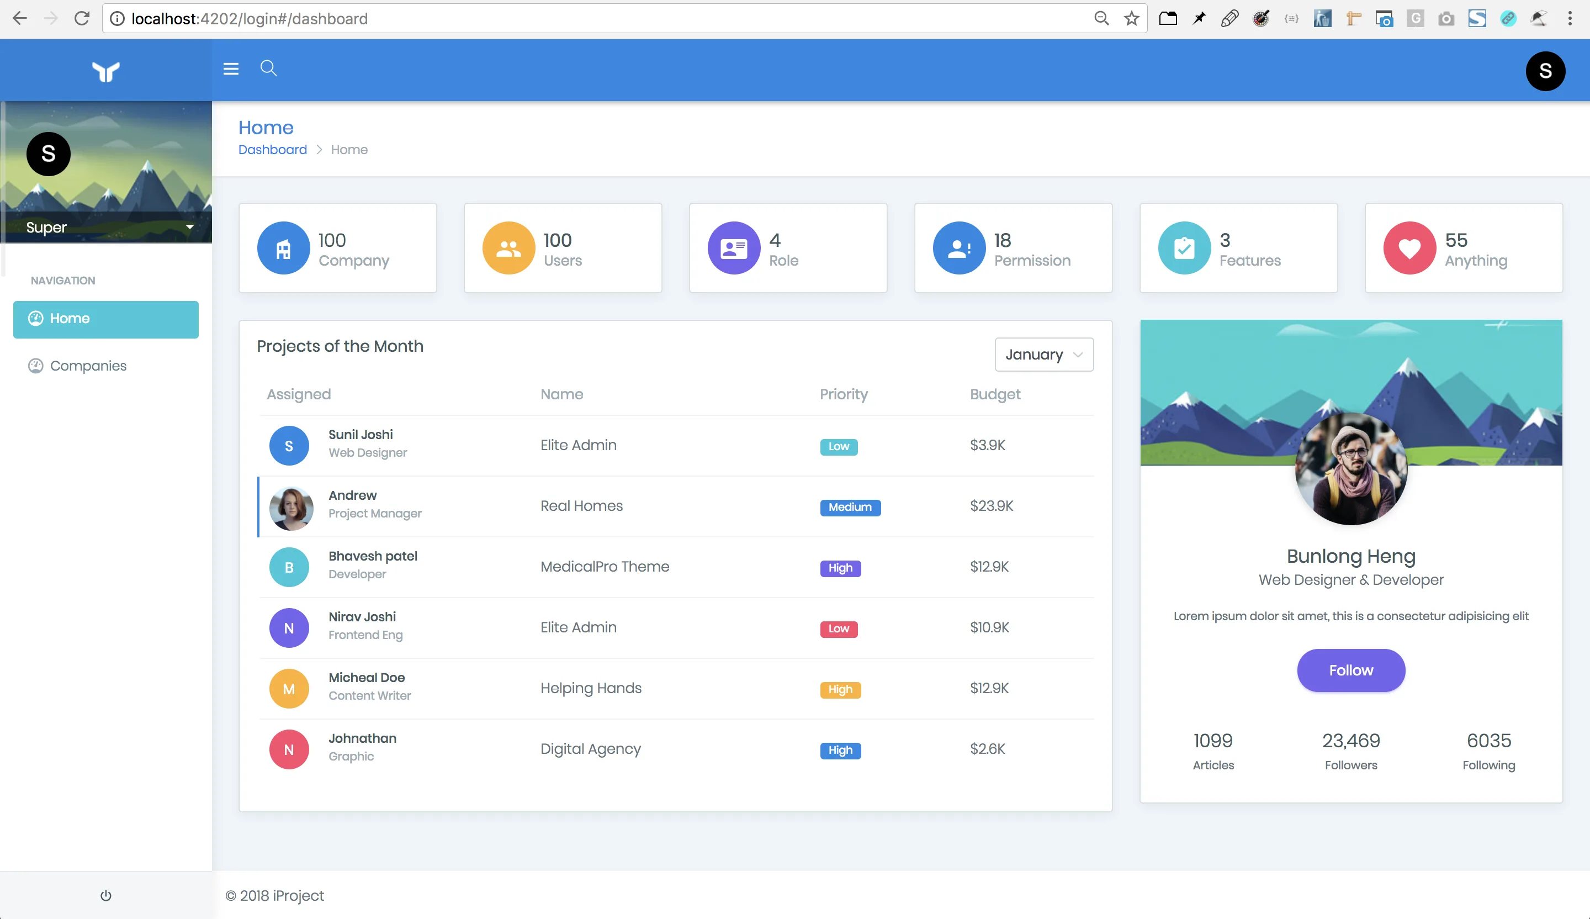The width and height of the screenshot is (1590, 919).
Task: Click the app logo in top-left header
Action: (x=106, y=71)
